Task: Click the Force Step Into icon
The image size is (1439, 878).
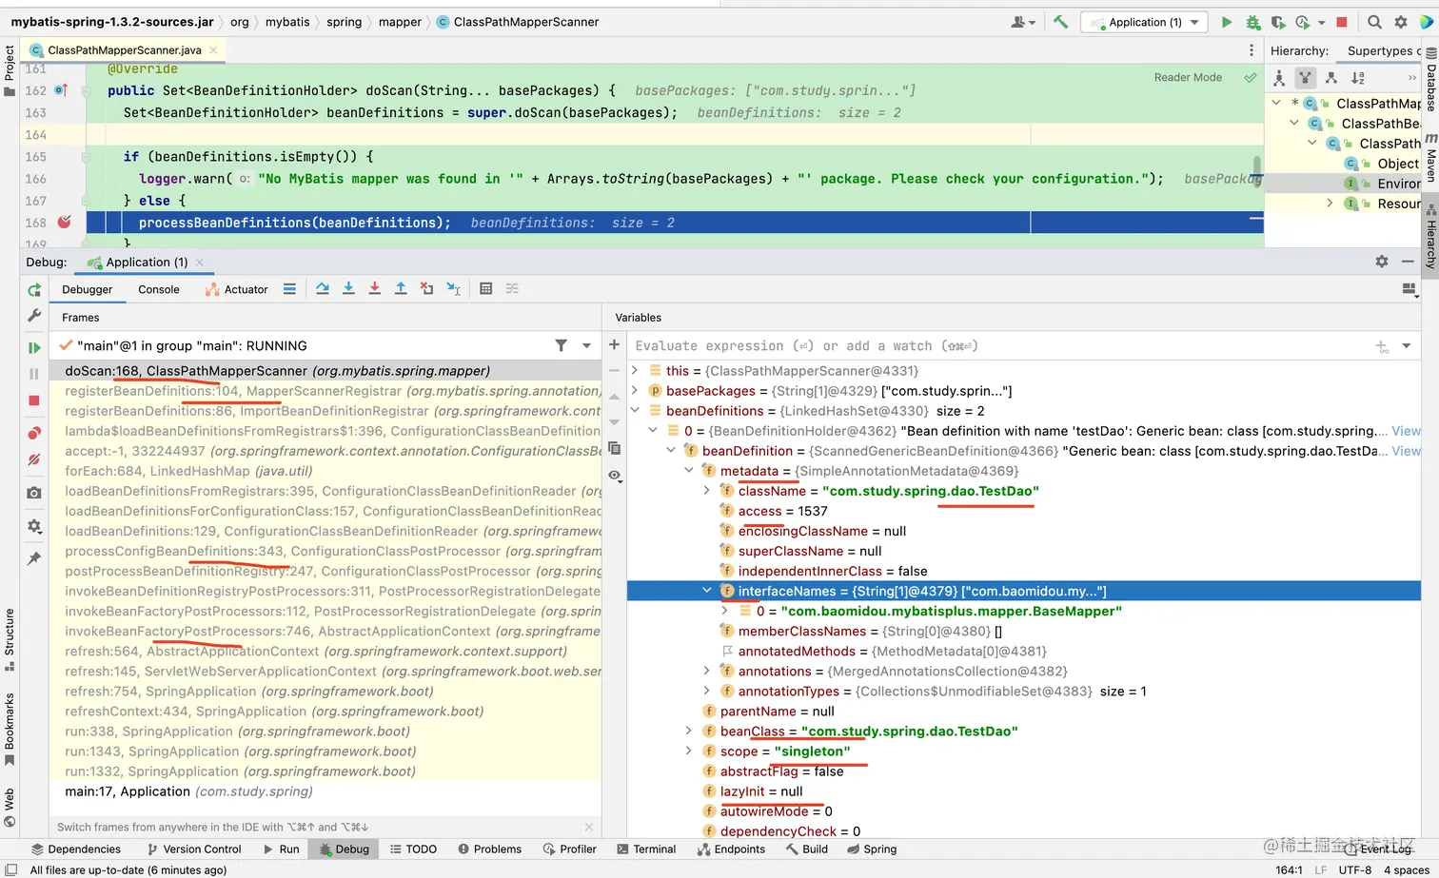Action: [375, 289]
